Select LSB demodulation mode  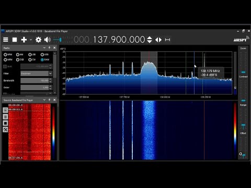coord(32,55)
